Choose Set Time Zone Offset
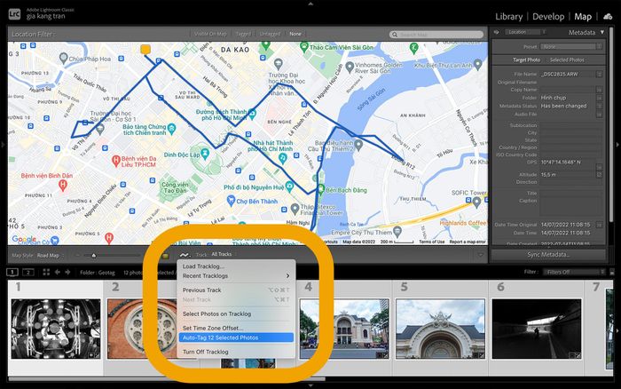Image resolution: width=621 pixels, height=389 pixels. click(237, 329)
